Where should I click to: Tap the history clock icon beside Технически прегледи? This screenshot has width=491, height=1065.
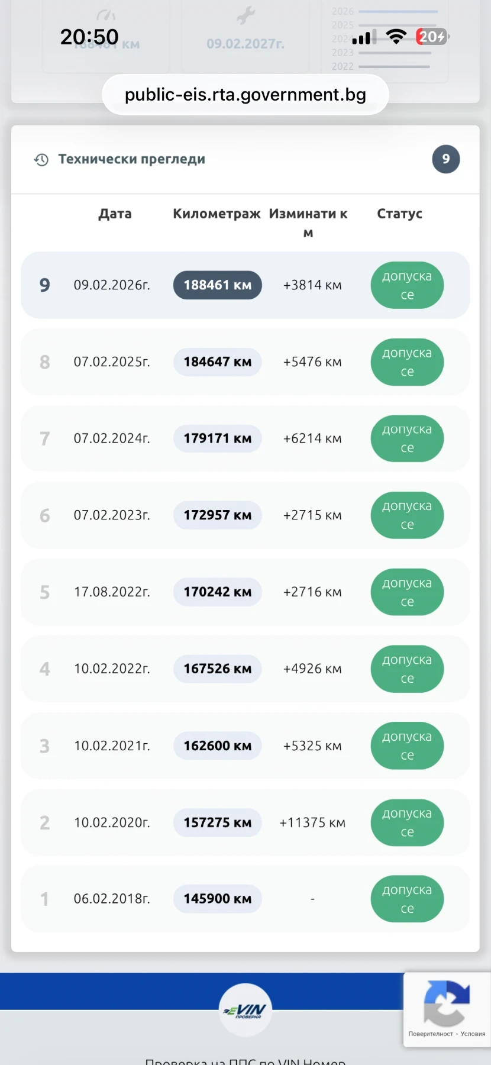pyautogui.click(x=41, y=159)
